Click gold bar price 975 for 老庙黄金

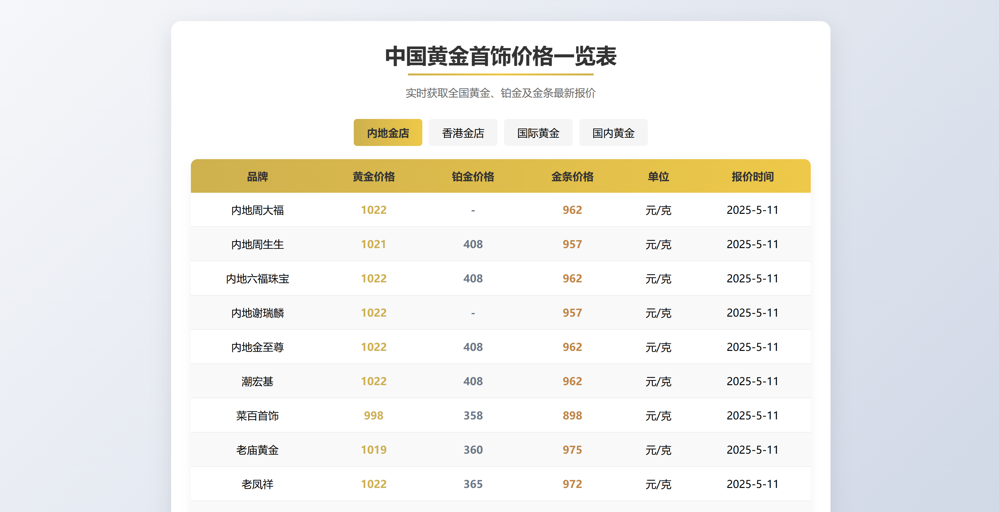tap(572, 450)
